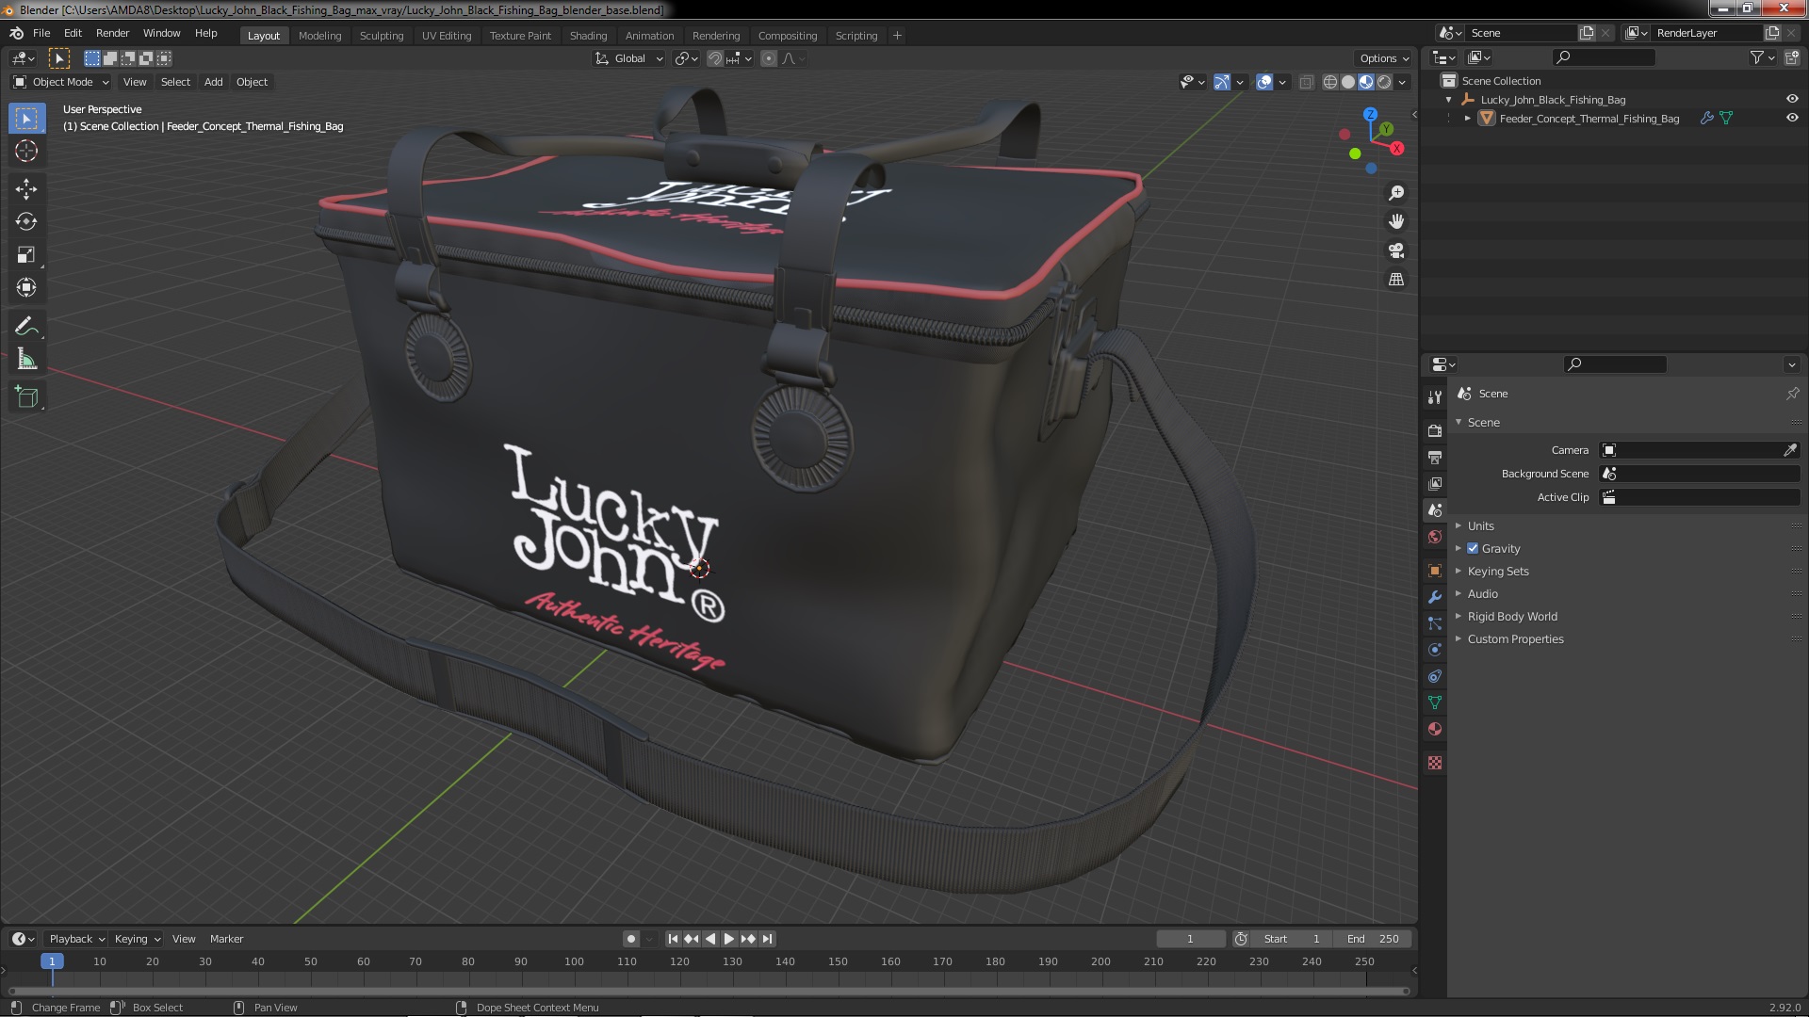1809x1017 pixels.
Task: Hide the Lucky_John_Black_Fishing_Bag collection
Action: tap(1792, 99)
